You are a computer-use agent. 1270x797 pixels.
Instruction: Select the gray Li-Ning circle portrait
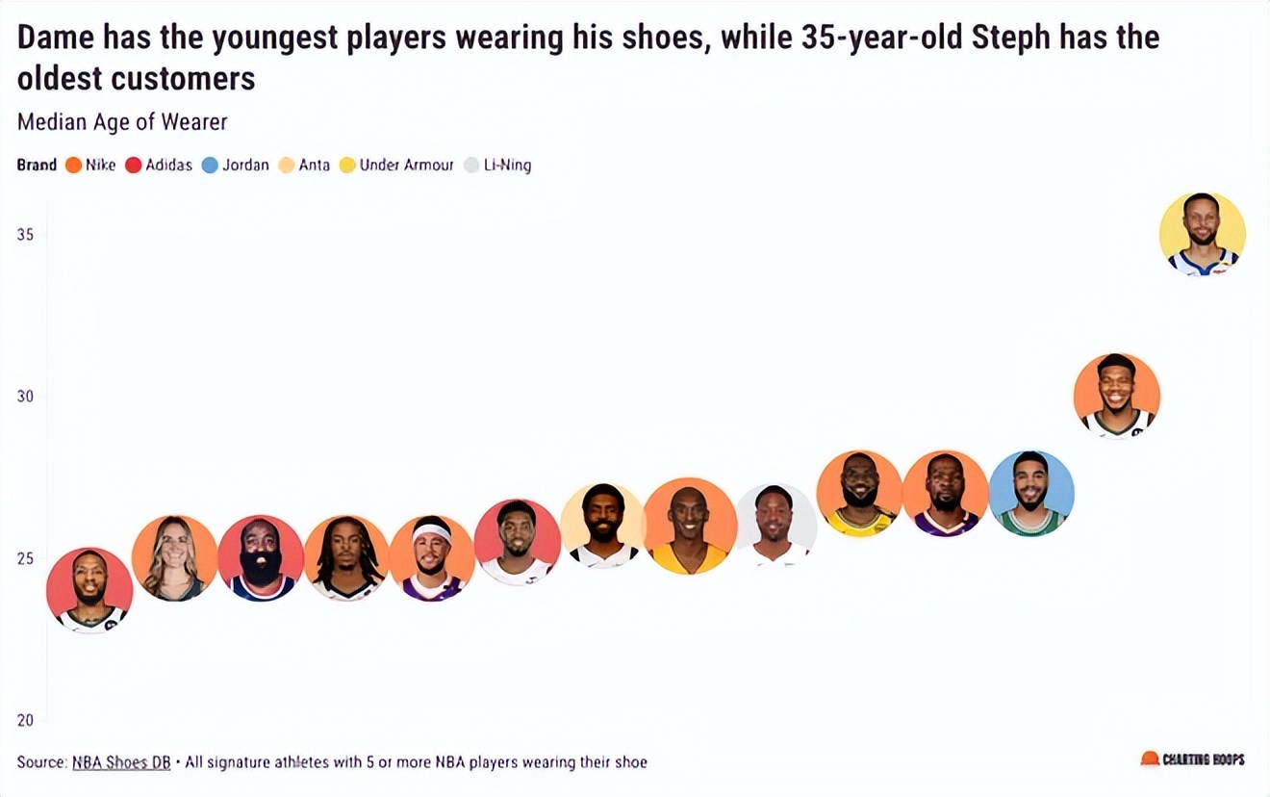click(775, 526)
